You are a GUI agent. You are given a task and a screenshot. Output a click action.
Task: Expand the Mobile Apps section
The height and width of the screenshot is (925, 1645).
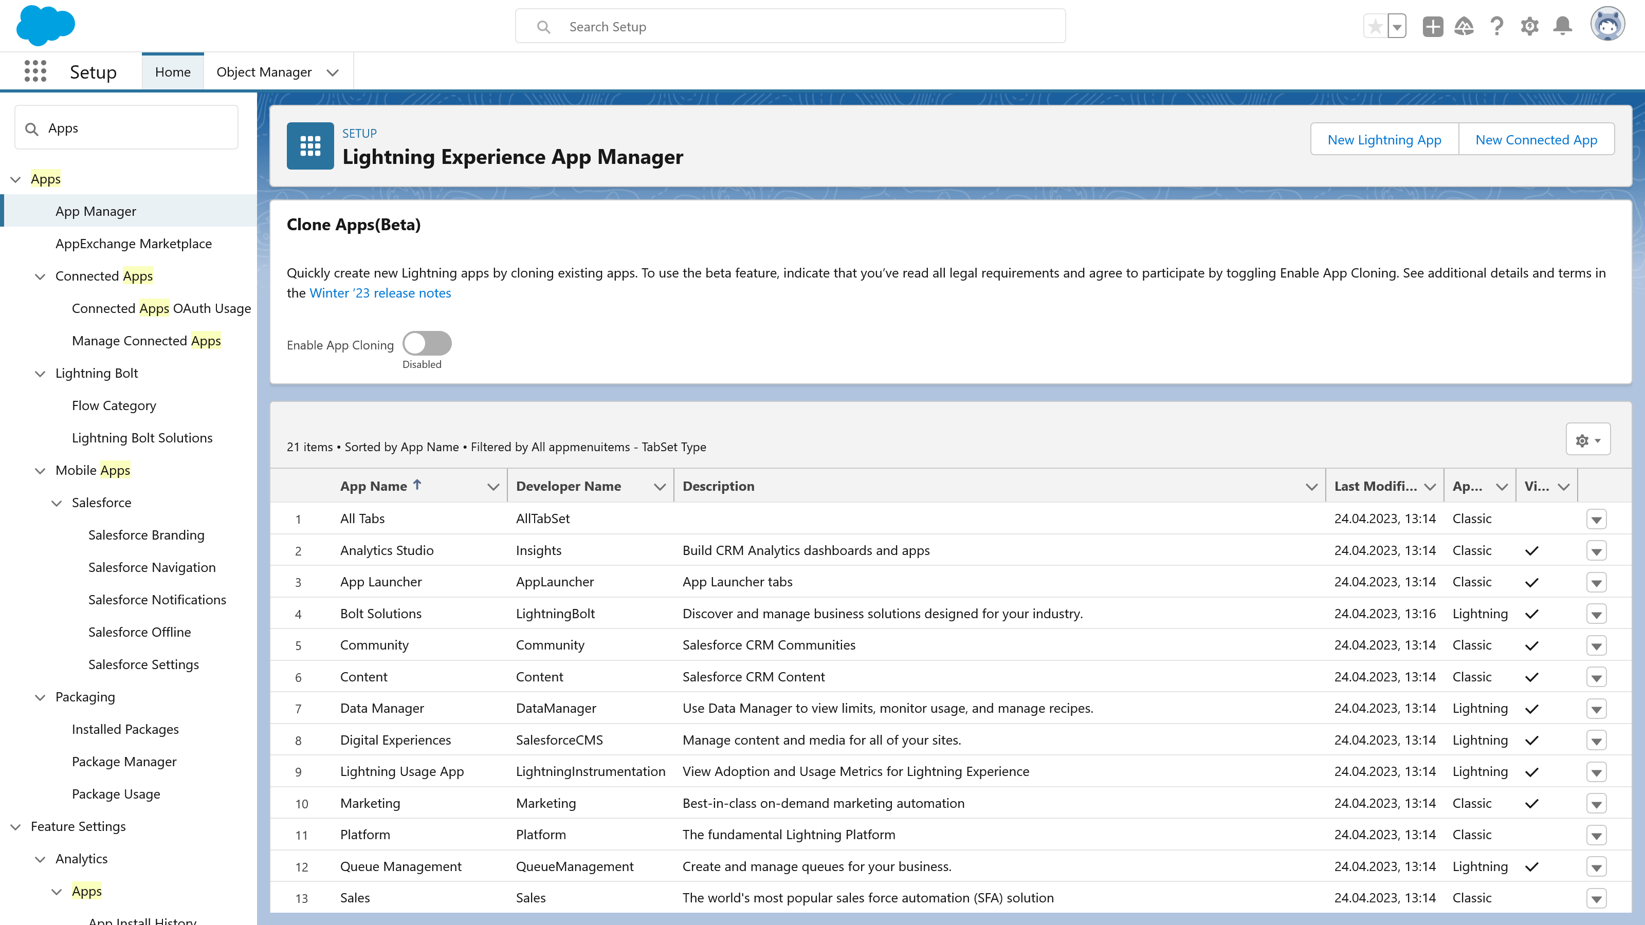pos(40,470)
